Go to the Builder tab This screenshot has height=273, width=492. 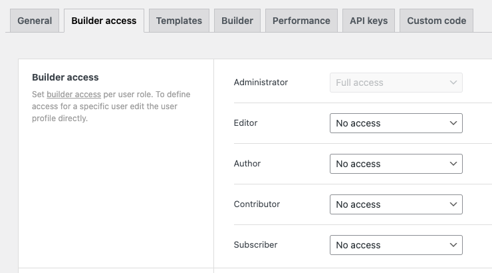point(237,21)
